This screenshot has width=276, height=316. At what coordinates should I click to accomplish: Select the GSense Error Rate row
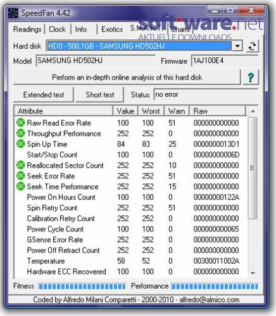131,240
